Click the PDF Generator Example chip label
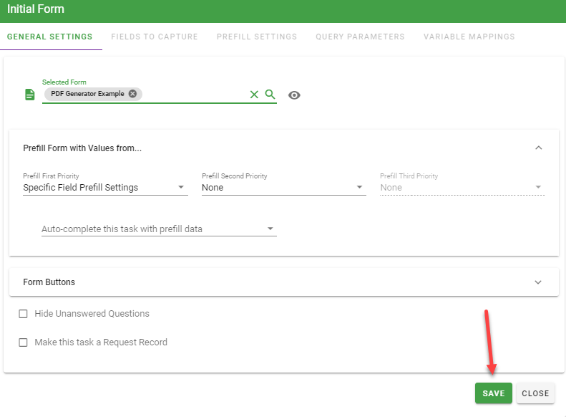This screenshot has width=566, height=417. (87, 94)
